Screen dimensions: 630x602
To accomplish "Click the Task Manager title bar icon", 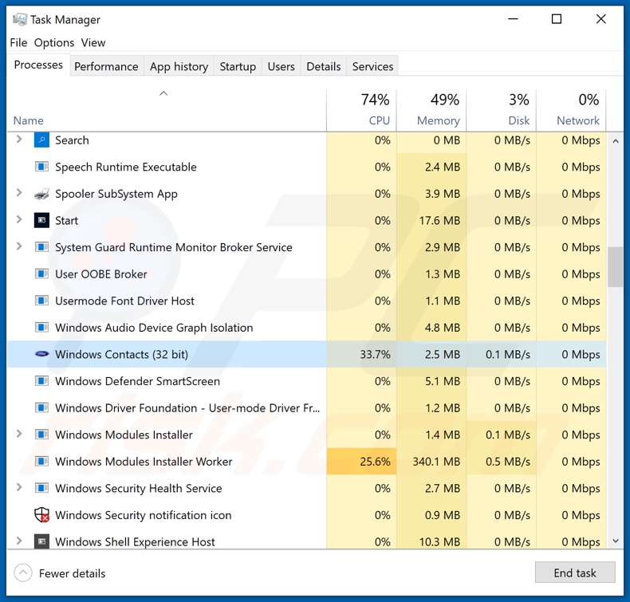I will click(x=20, y=19).
